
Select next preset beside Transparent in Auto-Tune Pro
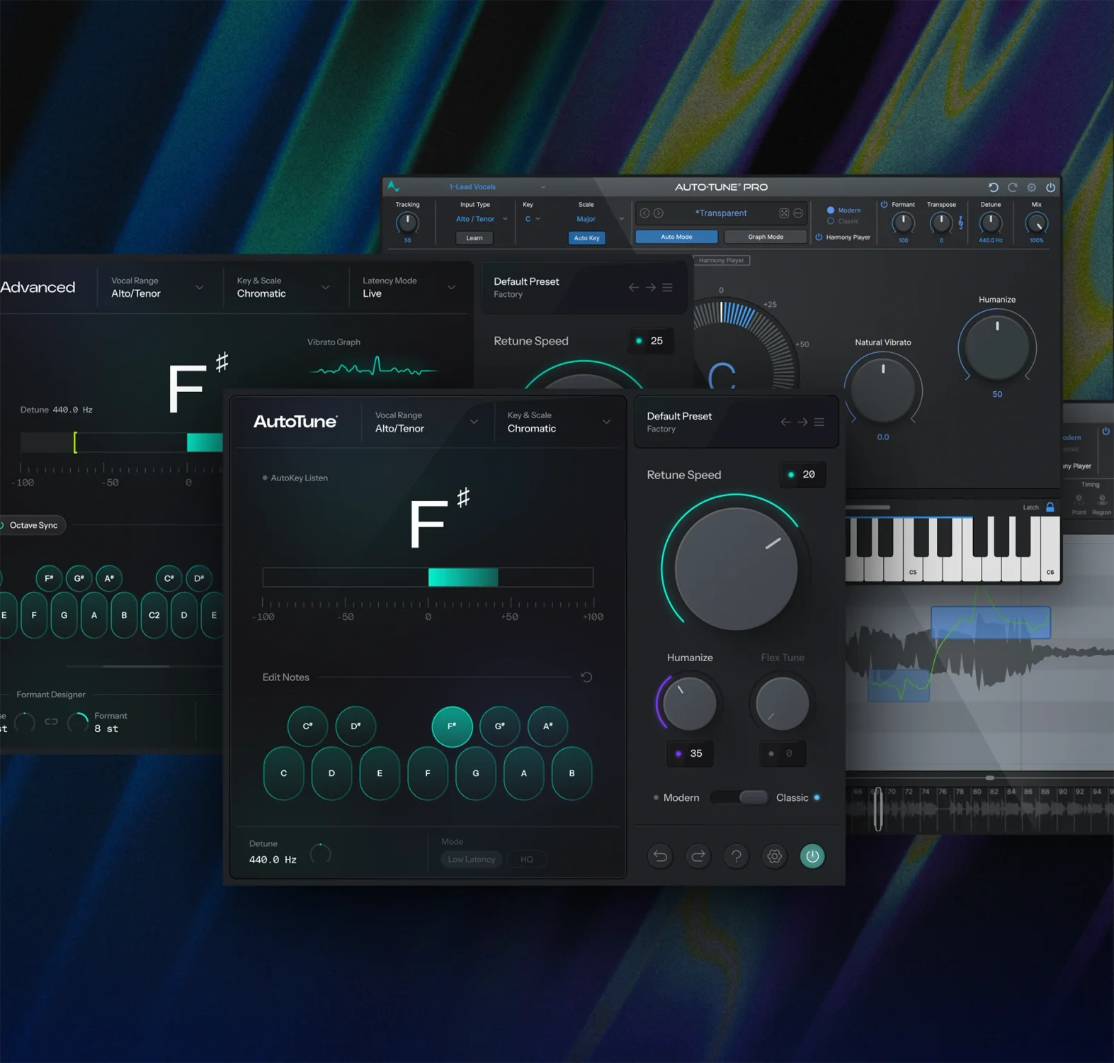[x=658, y=213]
